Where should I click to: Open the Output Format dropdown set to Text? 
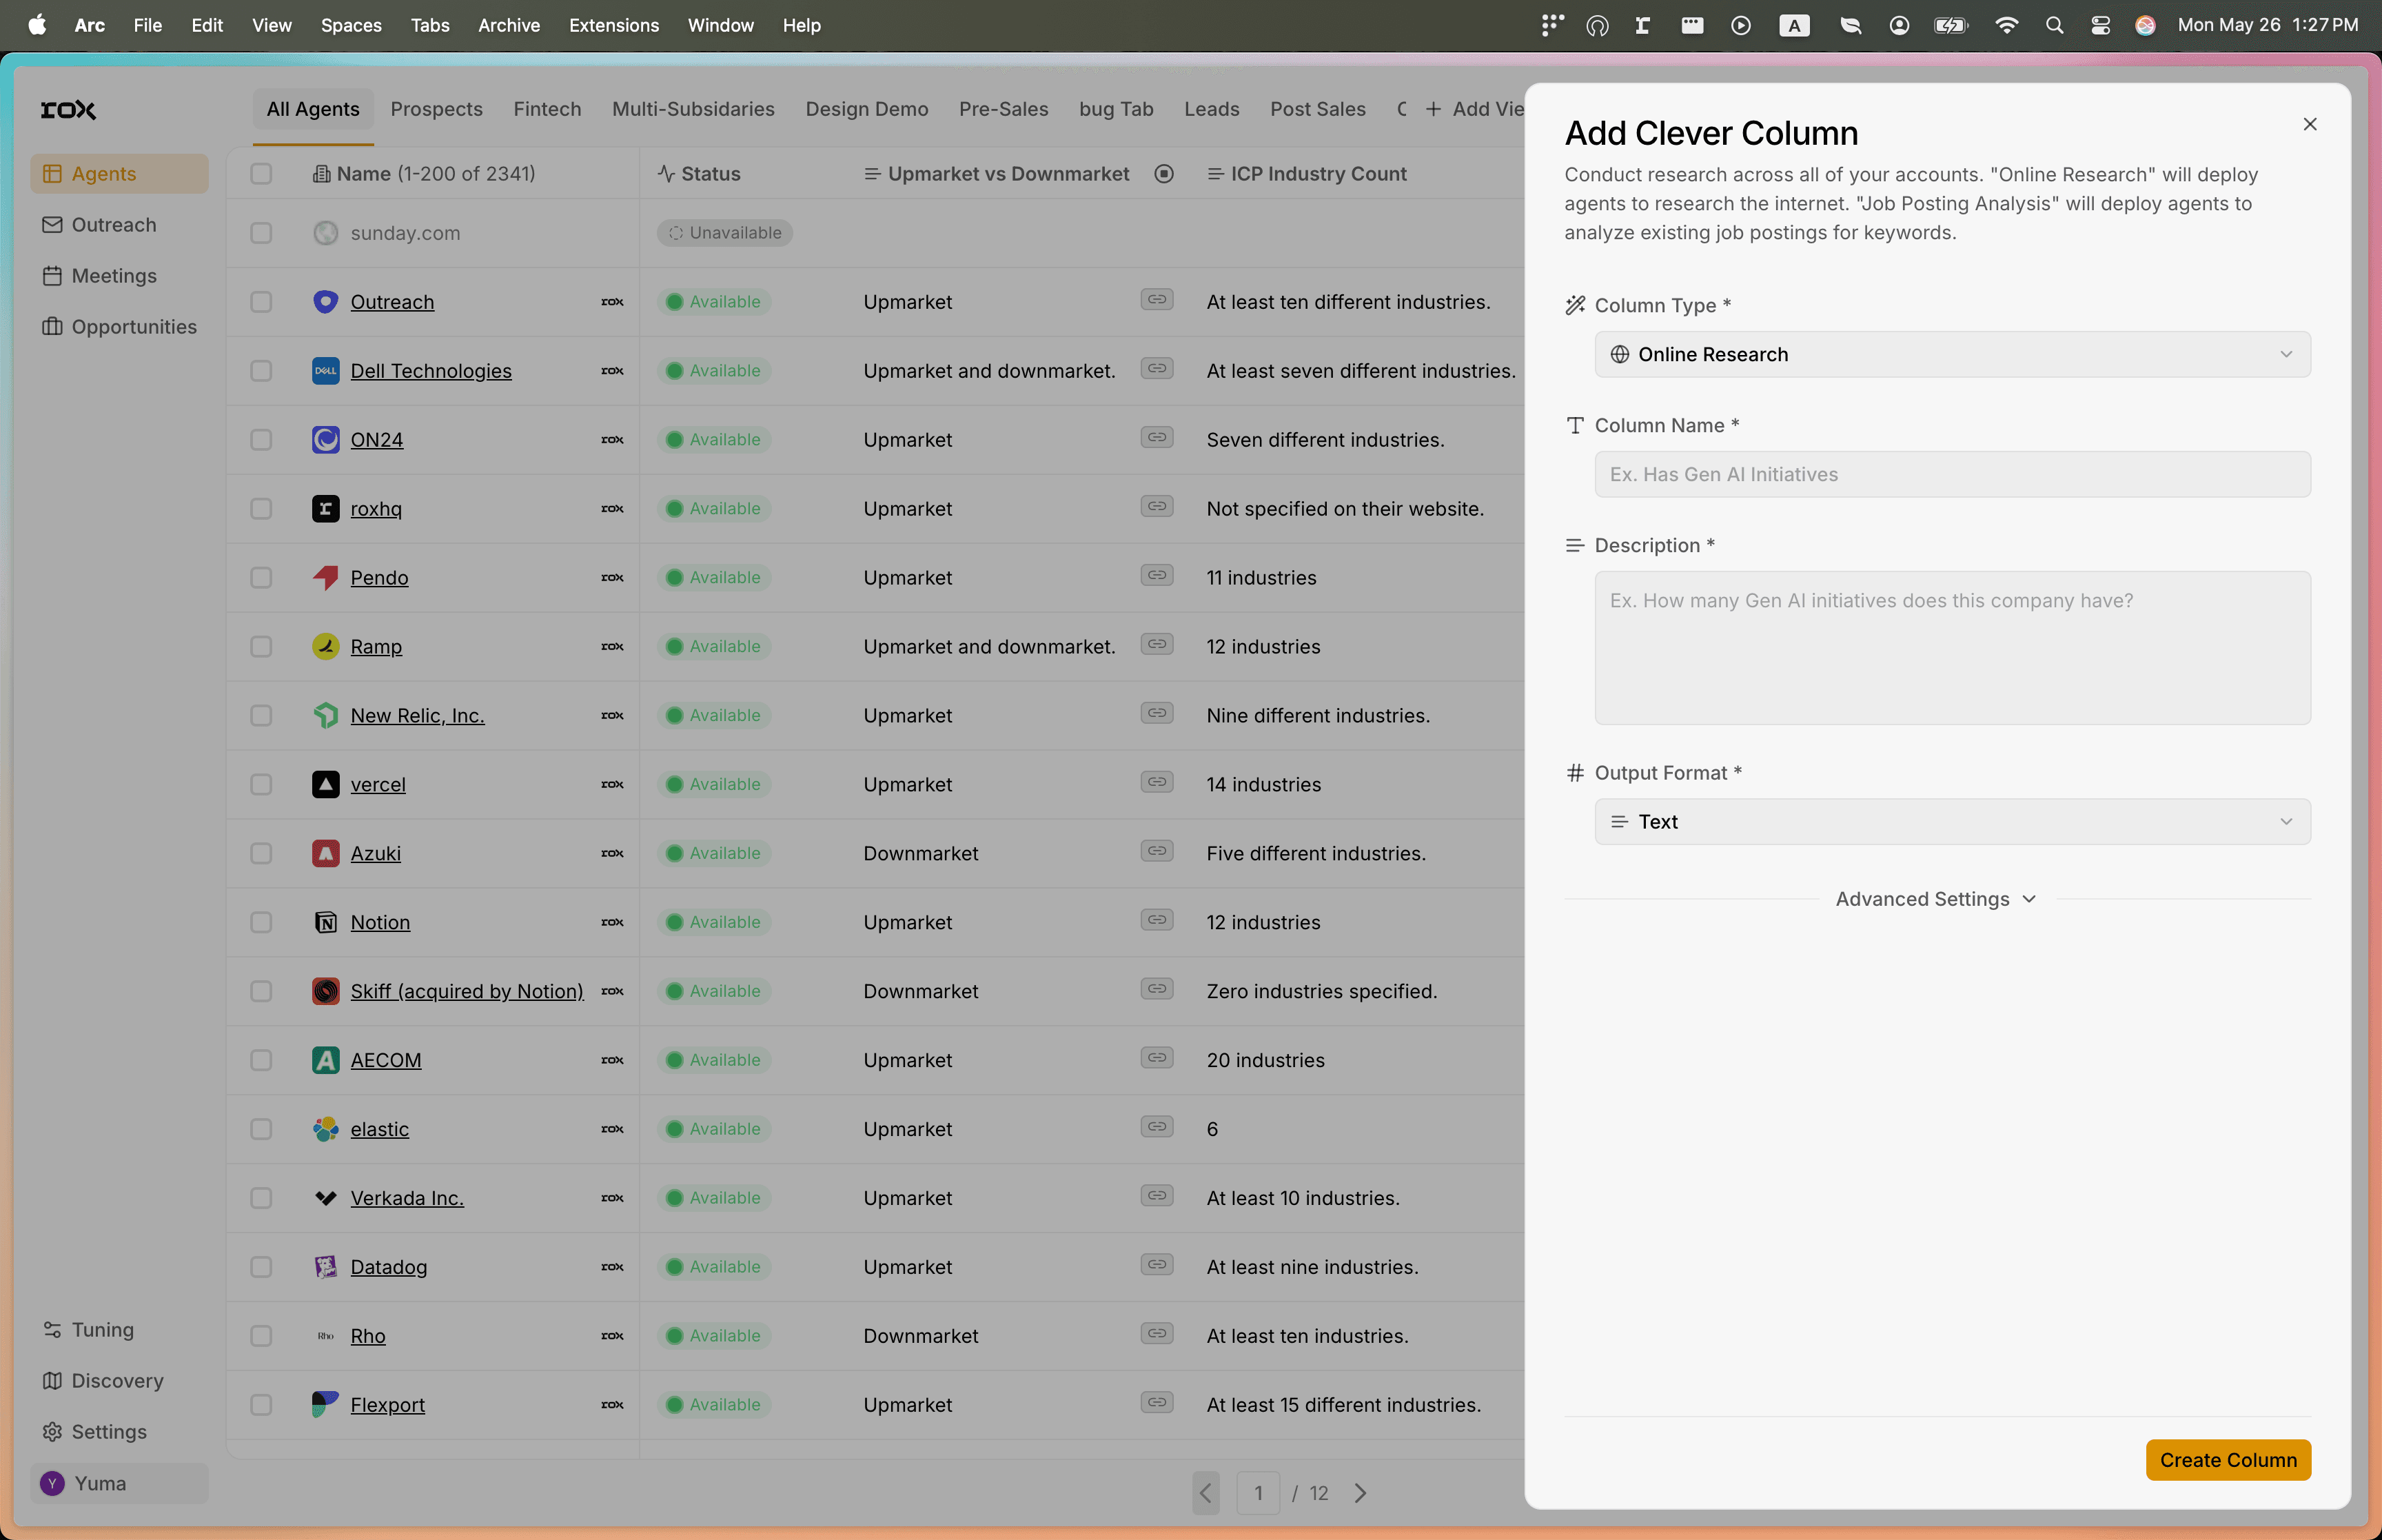(1951, 822)
